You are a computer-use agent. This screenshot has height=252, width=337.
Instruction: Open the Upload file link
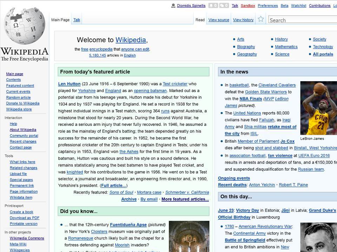pos(18,174)
